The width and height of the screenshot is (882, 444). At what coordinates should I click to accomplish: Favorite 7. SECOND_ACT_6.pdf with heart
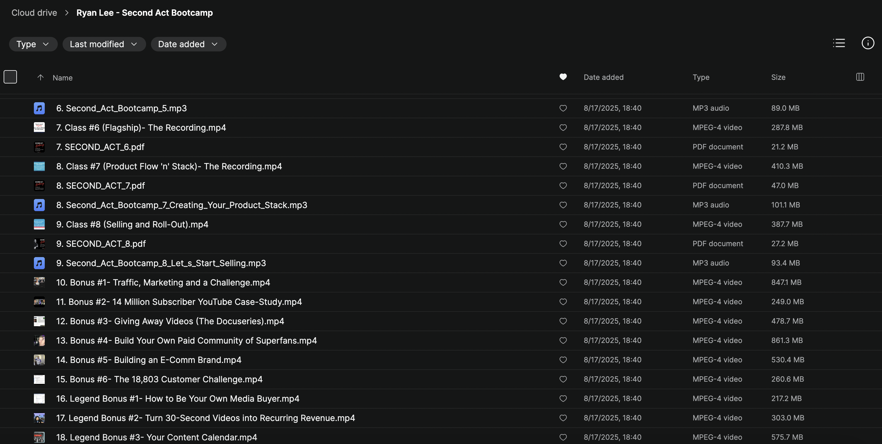(563, 147)
